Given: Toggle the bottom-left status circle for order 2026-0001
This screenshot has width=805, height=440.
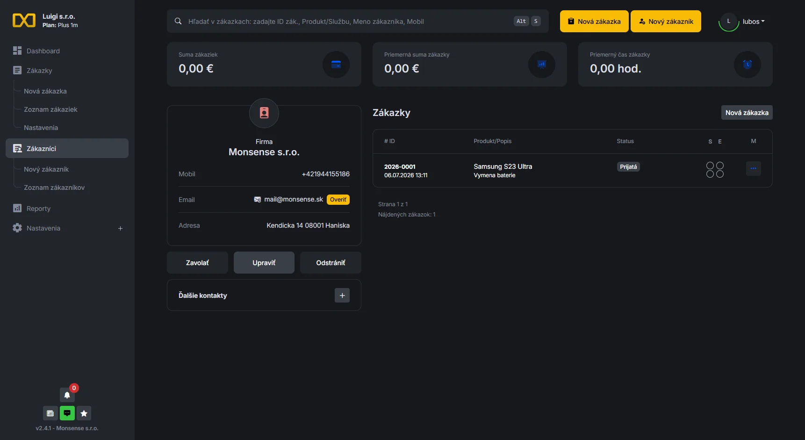Looking at the screenshot, I should [710, 174].
